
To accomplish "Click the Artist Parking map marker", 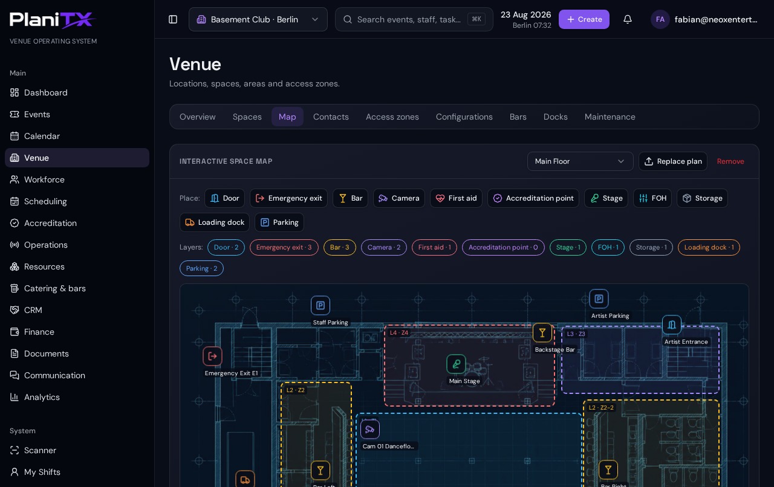I will (599, 298).
